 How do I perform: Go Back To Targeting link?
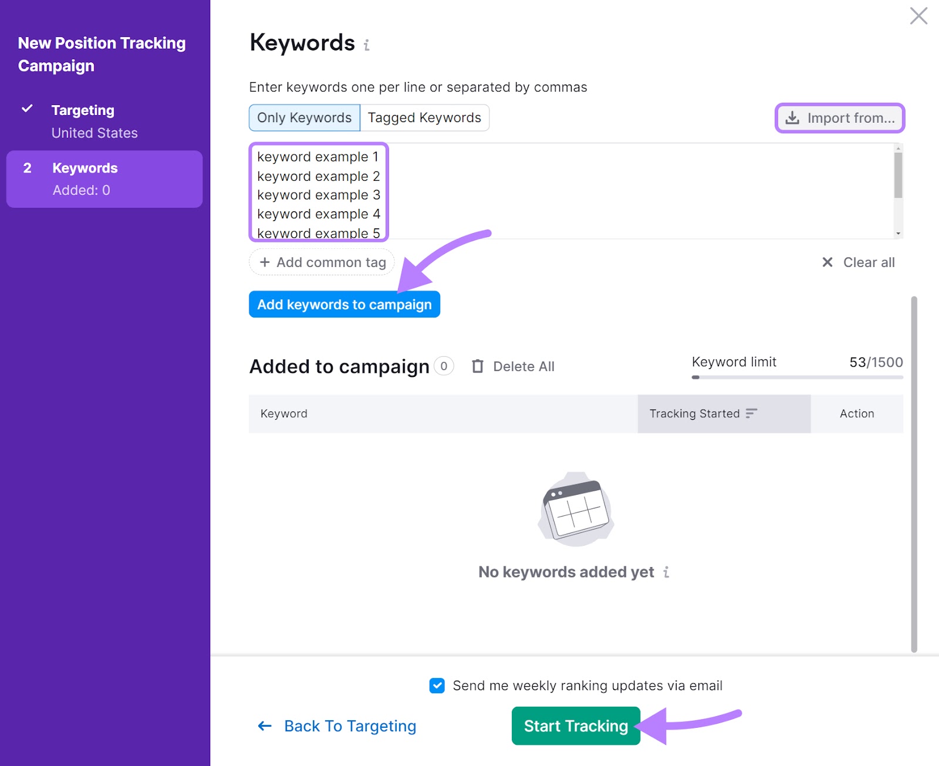tap(337, 726)
